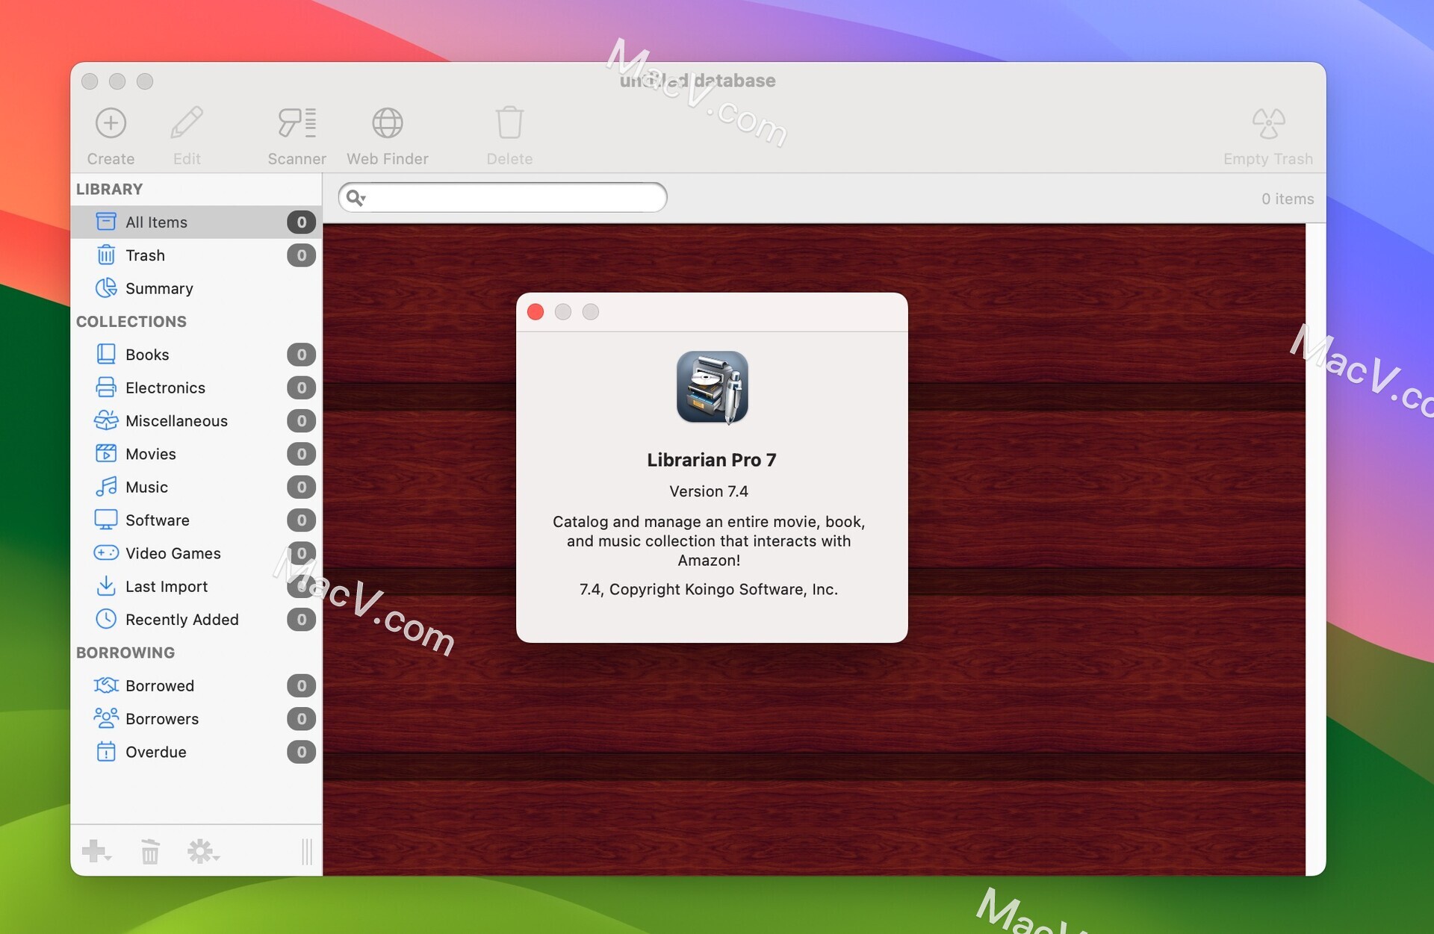The width and height of the screenshot is (1434, 934).
Task: Select the Video Games collection
Action: pyautogui.click(x=173, y=552)
